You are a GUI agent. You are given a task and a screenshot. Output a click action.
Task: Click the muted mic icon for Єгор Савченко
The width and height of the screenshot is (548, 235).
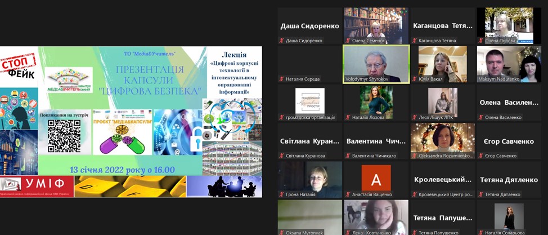tap(480, 156)
